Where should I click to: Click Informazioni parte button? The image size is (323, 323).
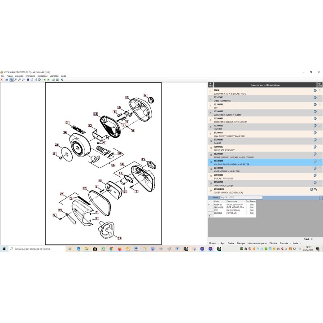pyautogui.click(x=257, y=243)
